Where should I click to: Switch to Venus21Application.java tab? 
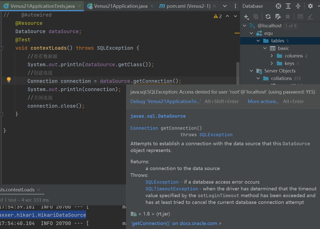tap(121, 6)
